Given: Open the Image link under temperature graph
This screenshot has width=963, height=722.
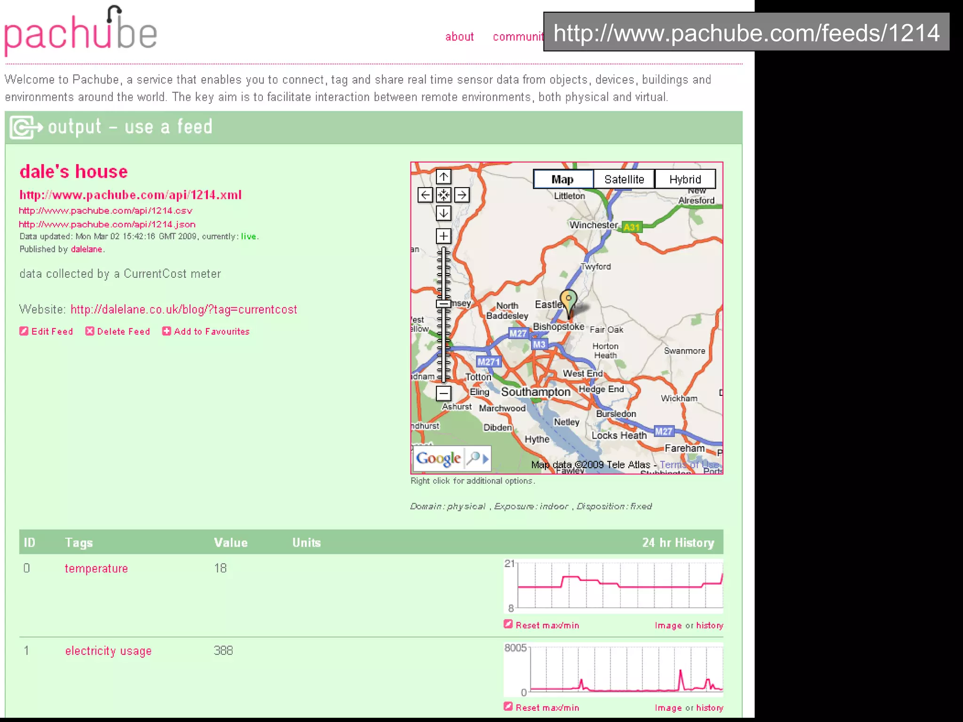Looking at the screenshot, I should pos(668,625).
